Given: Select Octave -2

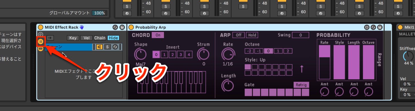Looking at the screenshot, I should [249, 51].
